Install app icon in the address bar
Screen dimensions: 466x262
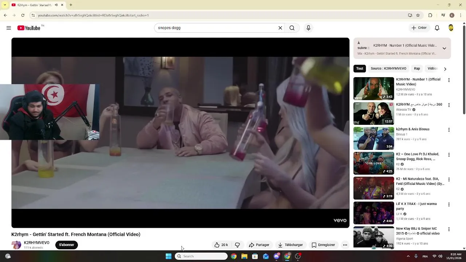pyautogui.click(x=410, y=15)
